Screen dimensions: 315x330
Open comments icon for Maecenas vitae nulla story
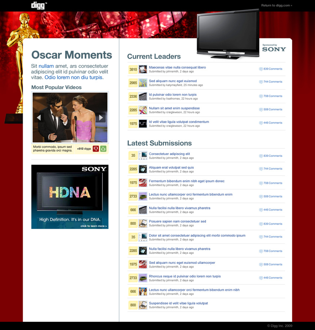coord(261,69)
